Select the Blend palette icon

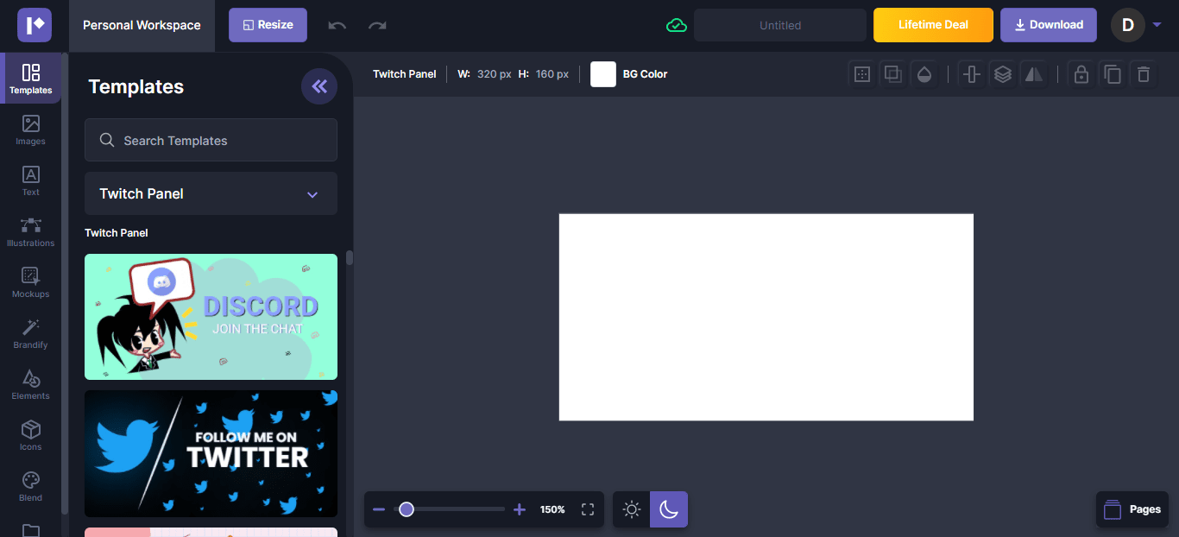[x=30, y=486]
